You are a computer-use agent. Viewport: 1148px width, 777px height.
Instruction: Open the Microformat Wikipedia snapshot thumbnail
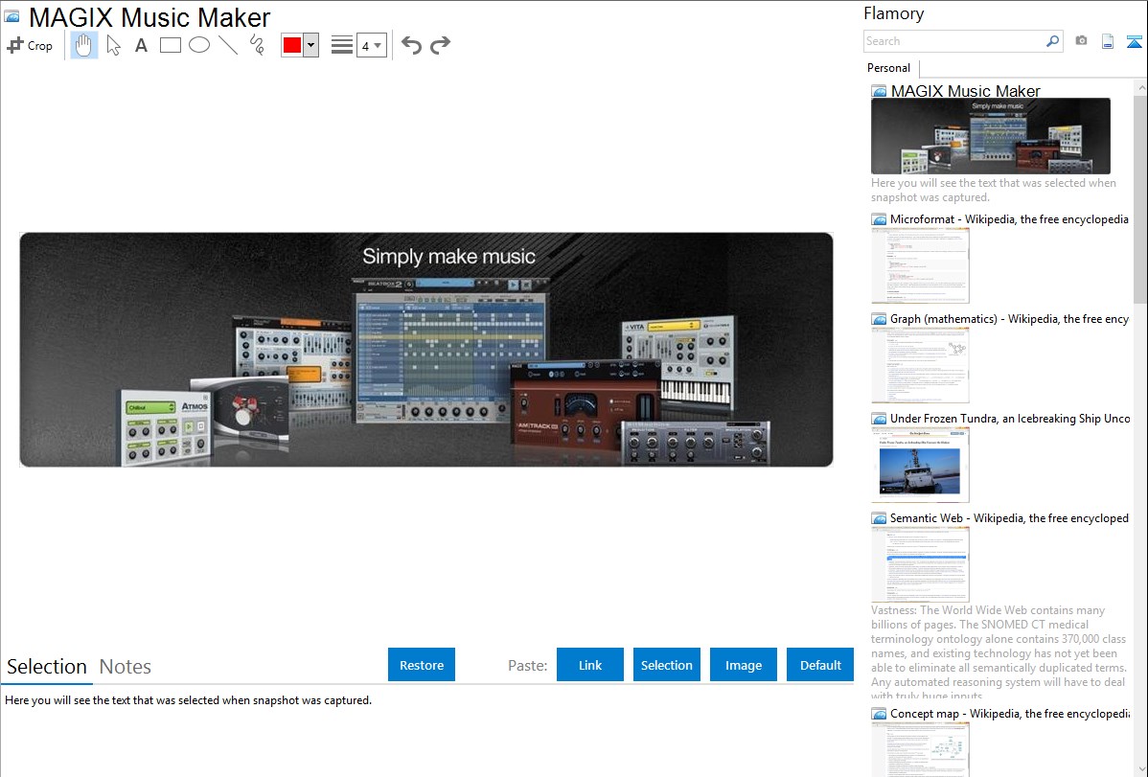click(920, 265)
